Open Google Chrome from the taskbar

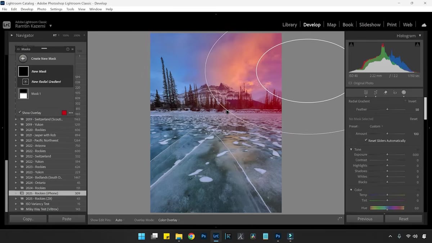pos(191,236)
